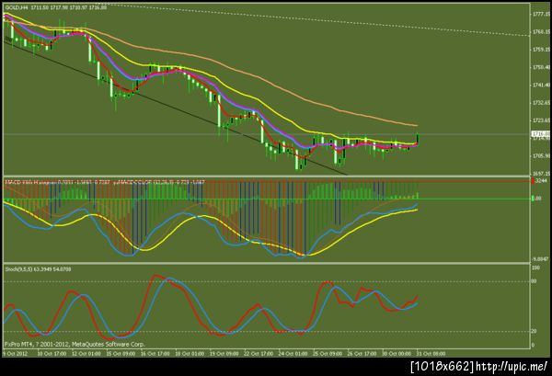Viewport: 552px width, 376px height.
Task: Click the 0.00 MACD zero level label
Action: [x=537, y=199]
